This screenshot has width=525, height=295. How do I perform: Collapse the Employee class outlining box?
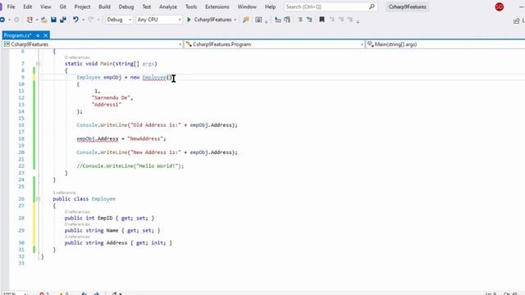pyautogui.click(x=39, y=199)
